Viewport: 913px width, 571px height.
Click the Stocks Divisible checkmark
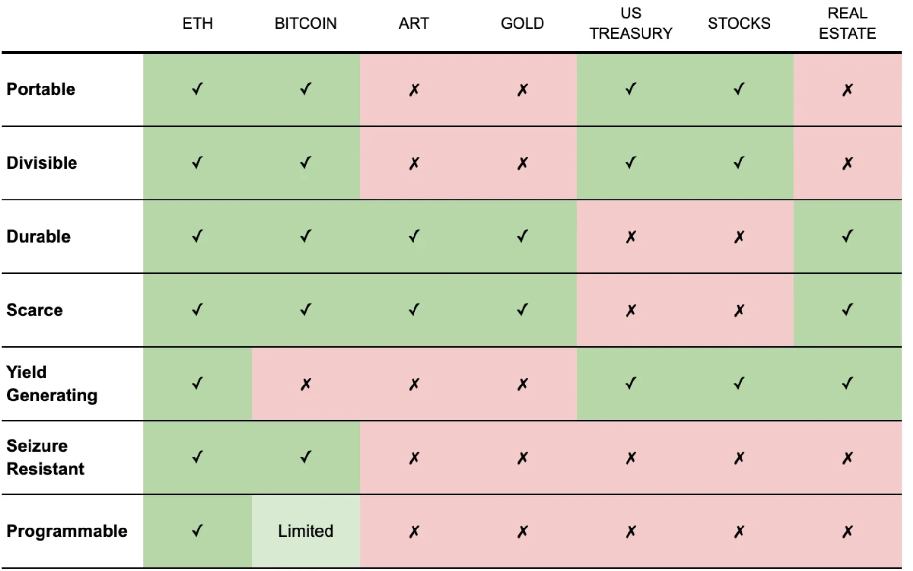[739, 163]
